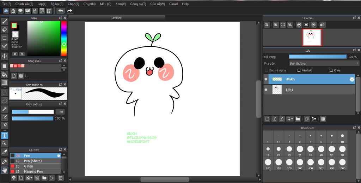
Task: Close the Bảng màu palette panel
Action: click(x=65, y=61)
